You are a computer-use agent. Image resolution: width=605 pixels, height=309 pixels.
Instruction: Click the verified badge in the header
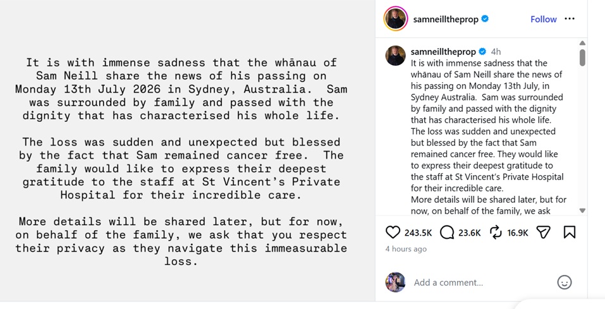coord(486,18)
